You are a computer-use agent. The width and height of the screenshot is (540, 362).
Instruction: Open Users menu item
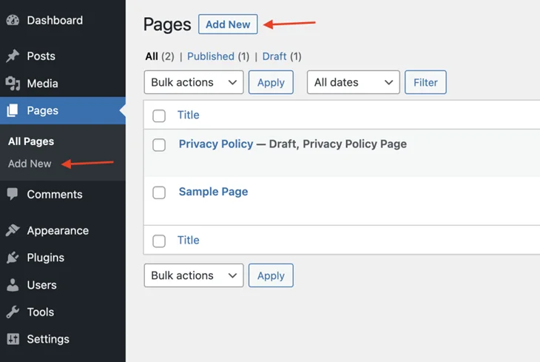(63, 285)
